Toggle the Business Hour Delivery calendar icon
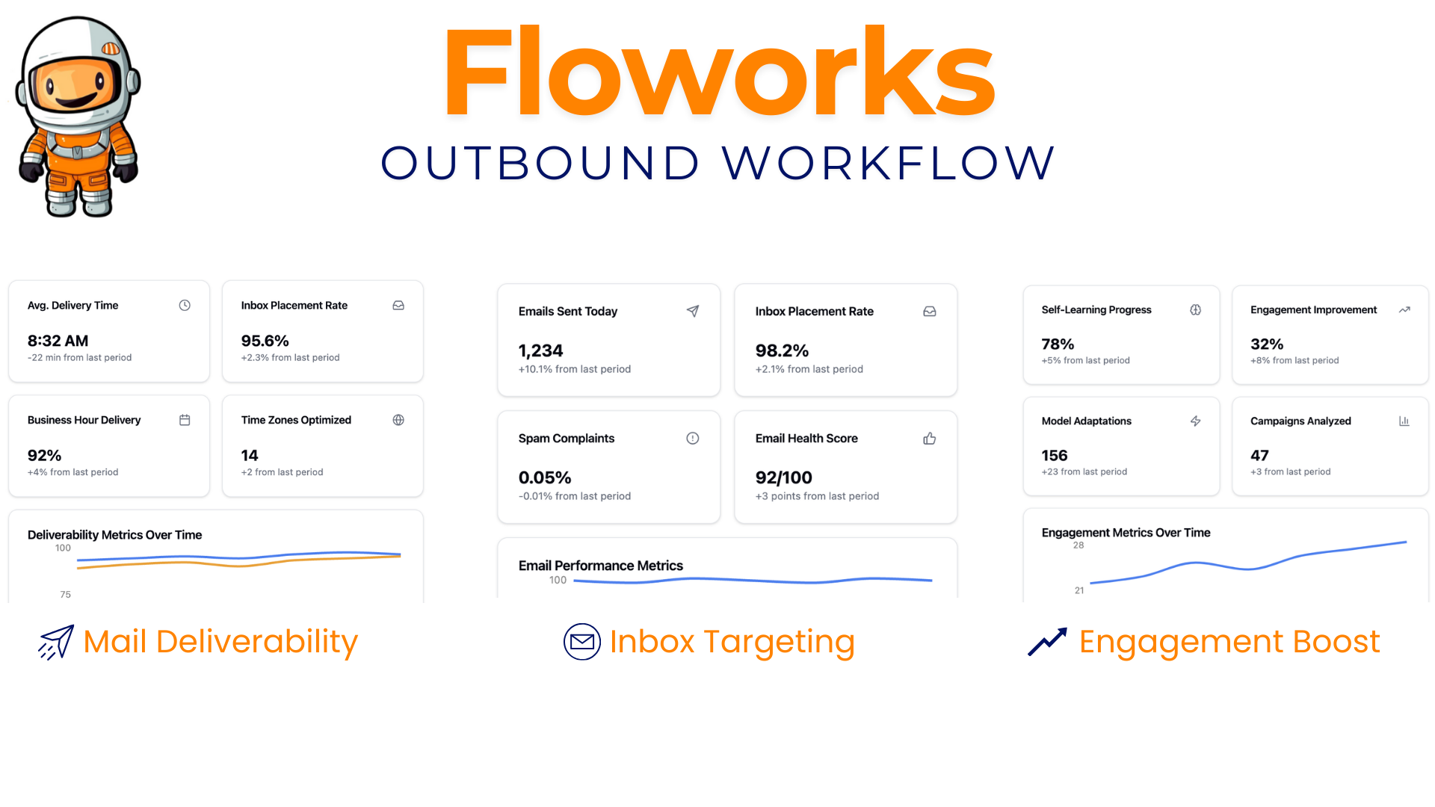 pyautogui.click(x=185, y=420)
